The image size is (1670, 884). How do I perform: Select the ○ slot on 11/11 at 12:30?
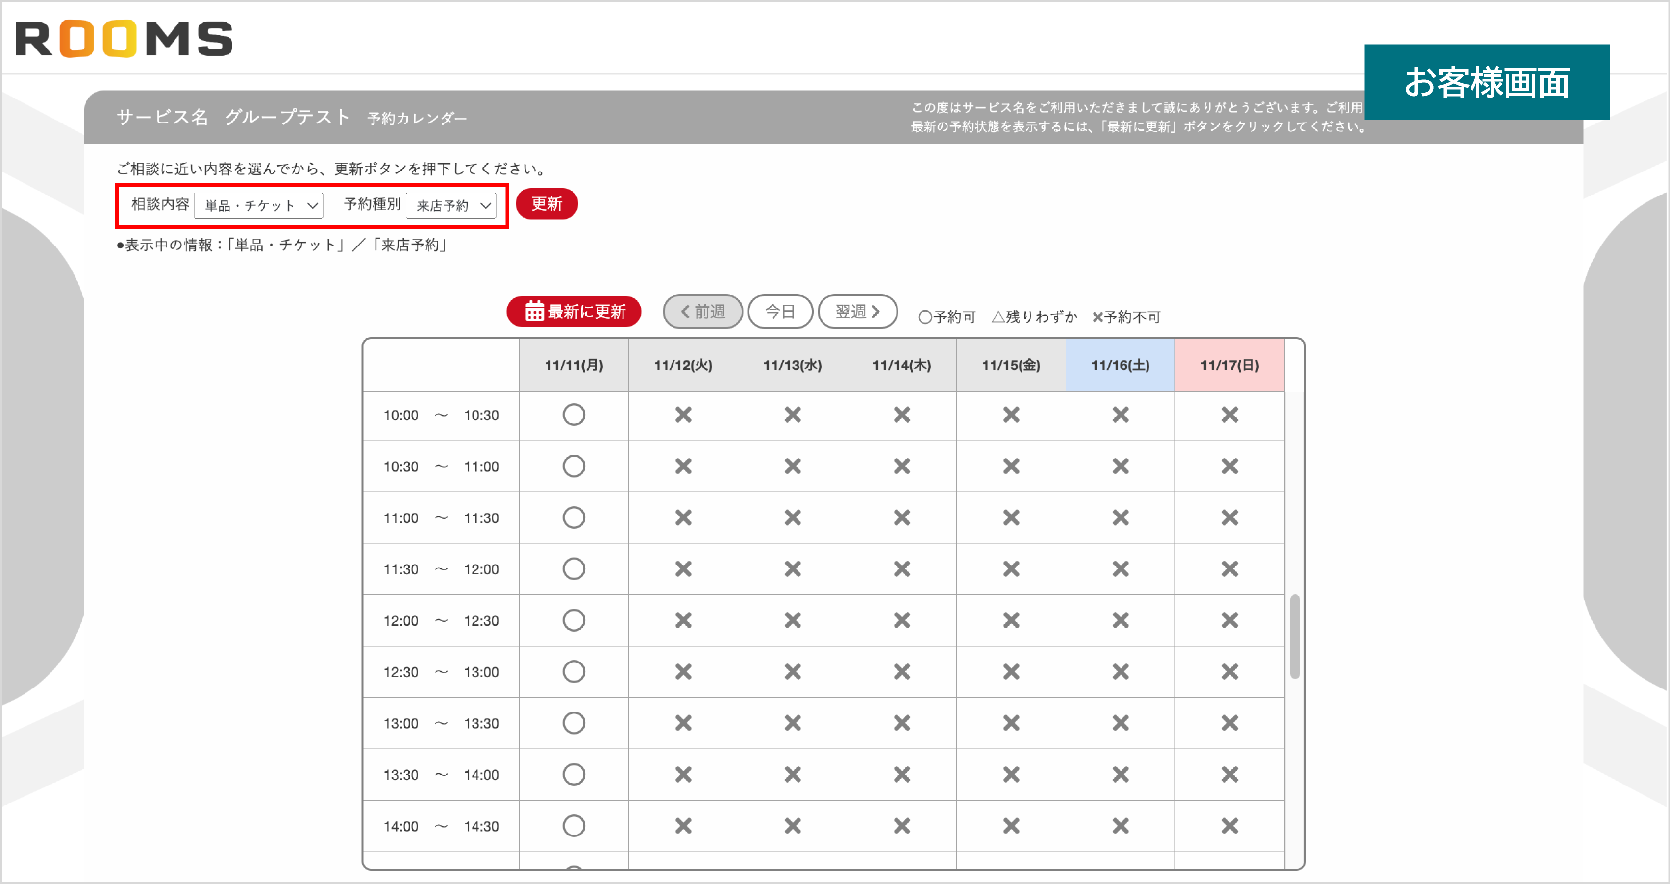click(573, 671)
